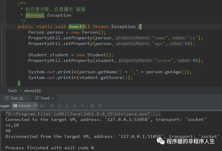The image size is (222, 151).
Task: Click 'Disconnected from the target VM' console line
Action: (112, 136)
